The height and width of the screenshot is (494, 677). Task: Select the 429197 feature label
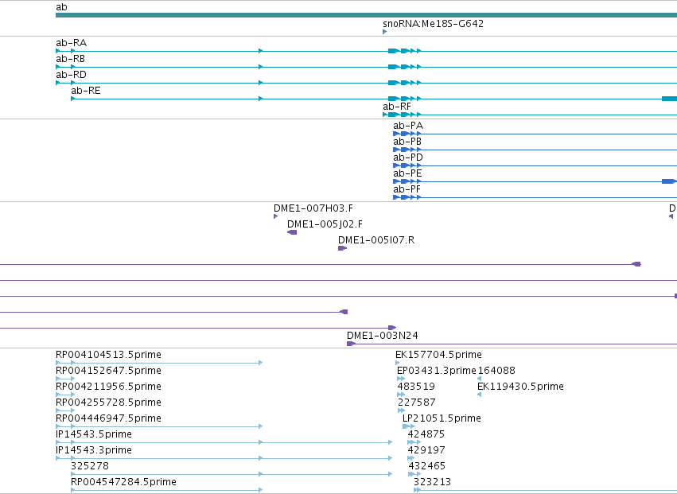click(x=426, y=450)
